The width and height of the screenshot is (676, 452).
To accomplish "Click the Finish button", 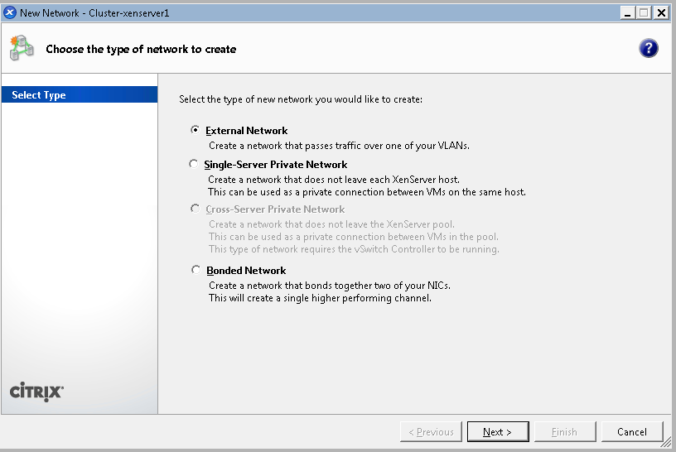I will tap(564, 431).
